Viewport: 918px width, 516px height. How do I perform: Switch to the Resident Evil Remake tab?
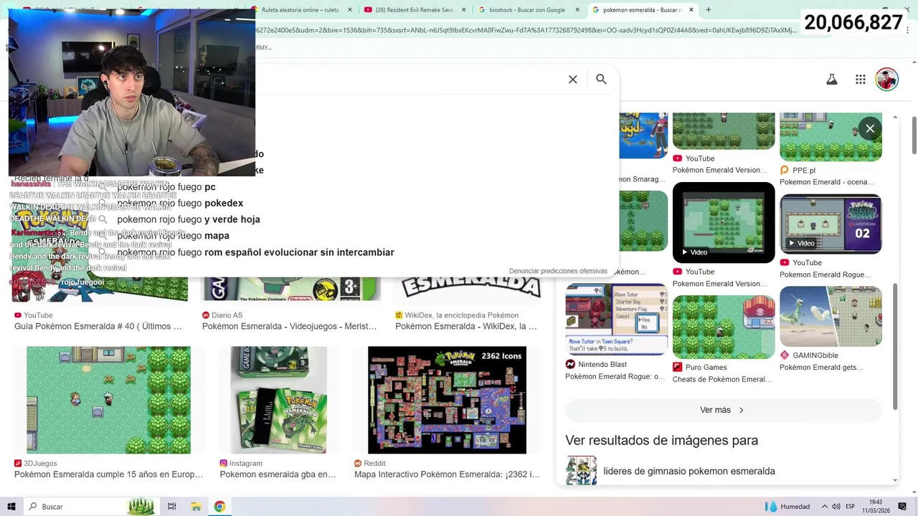(x=415, y=10)
